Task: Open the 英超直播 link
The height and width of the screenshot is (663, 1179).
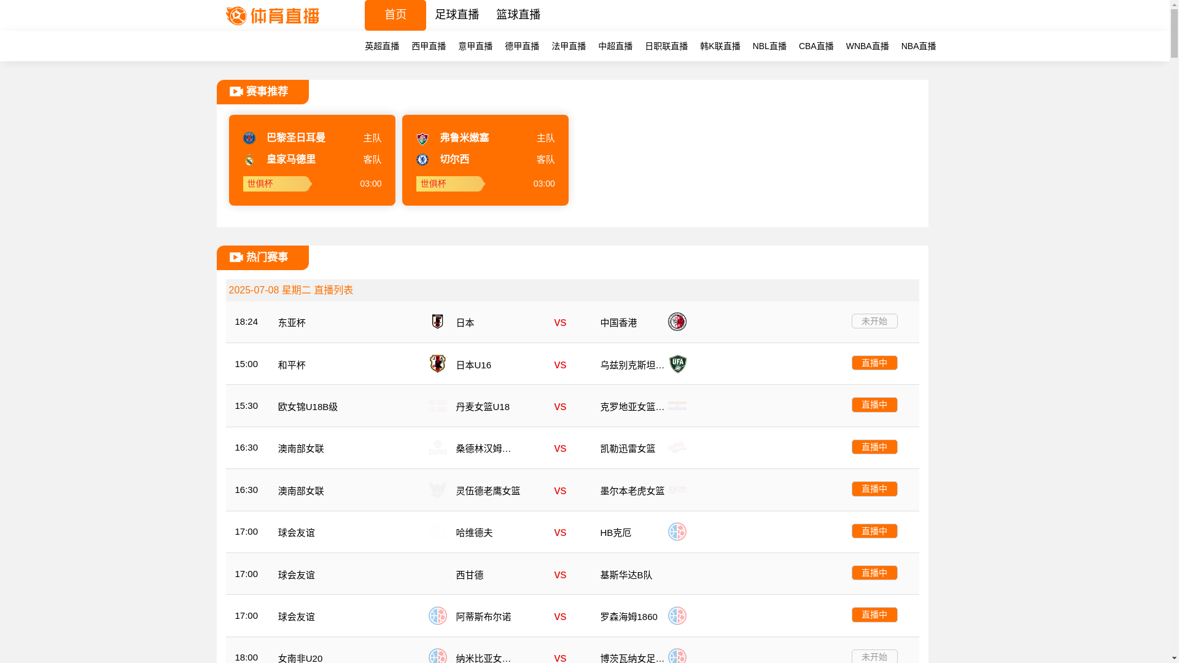Action: [x=381, y=46]
